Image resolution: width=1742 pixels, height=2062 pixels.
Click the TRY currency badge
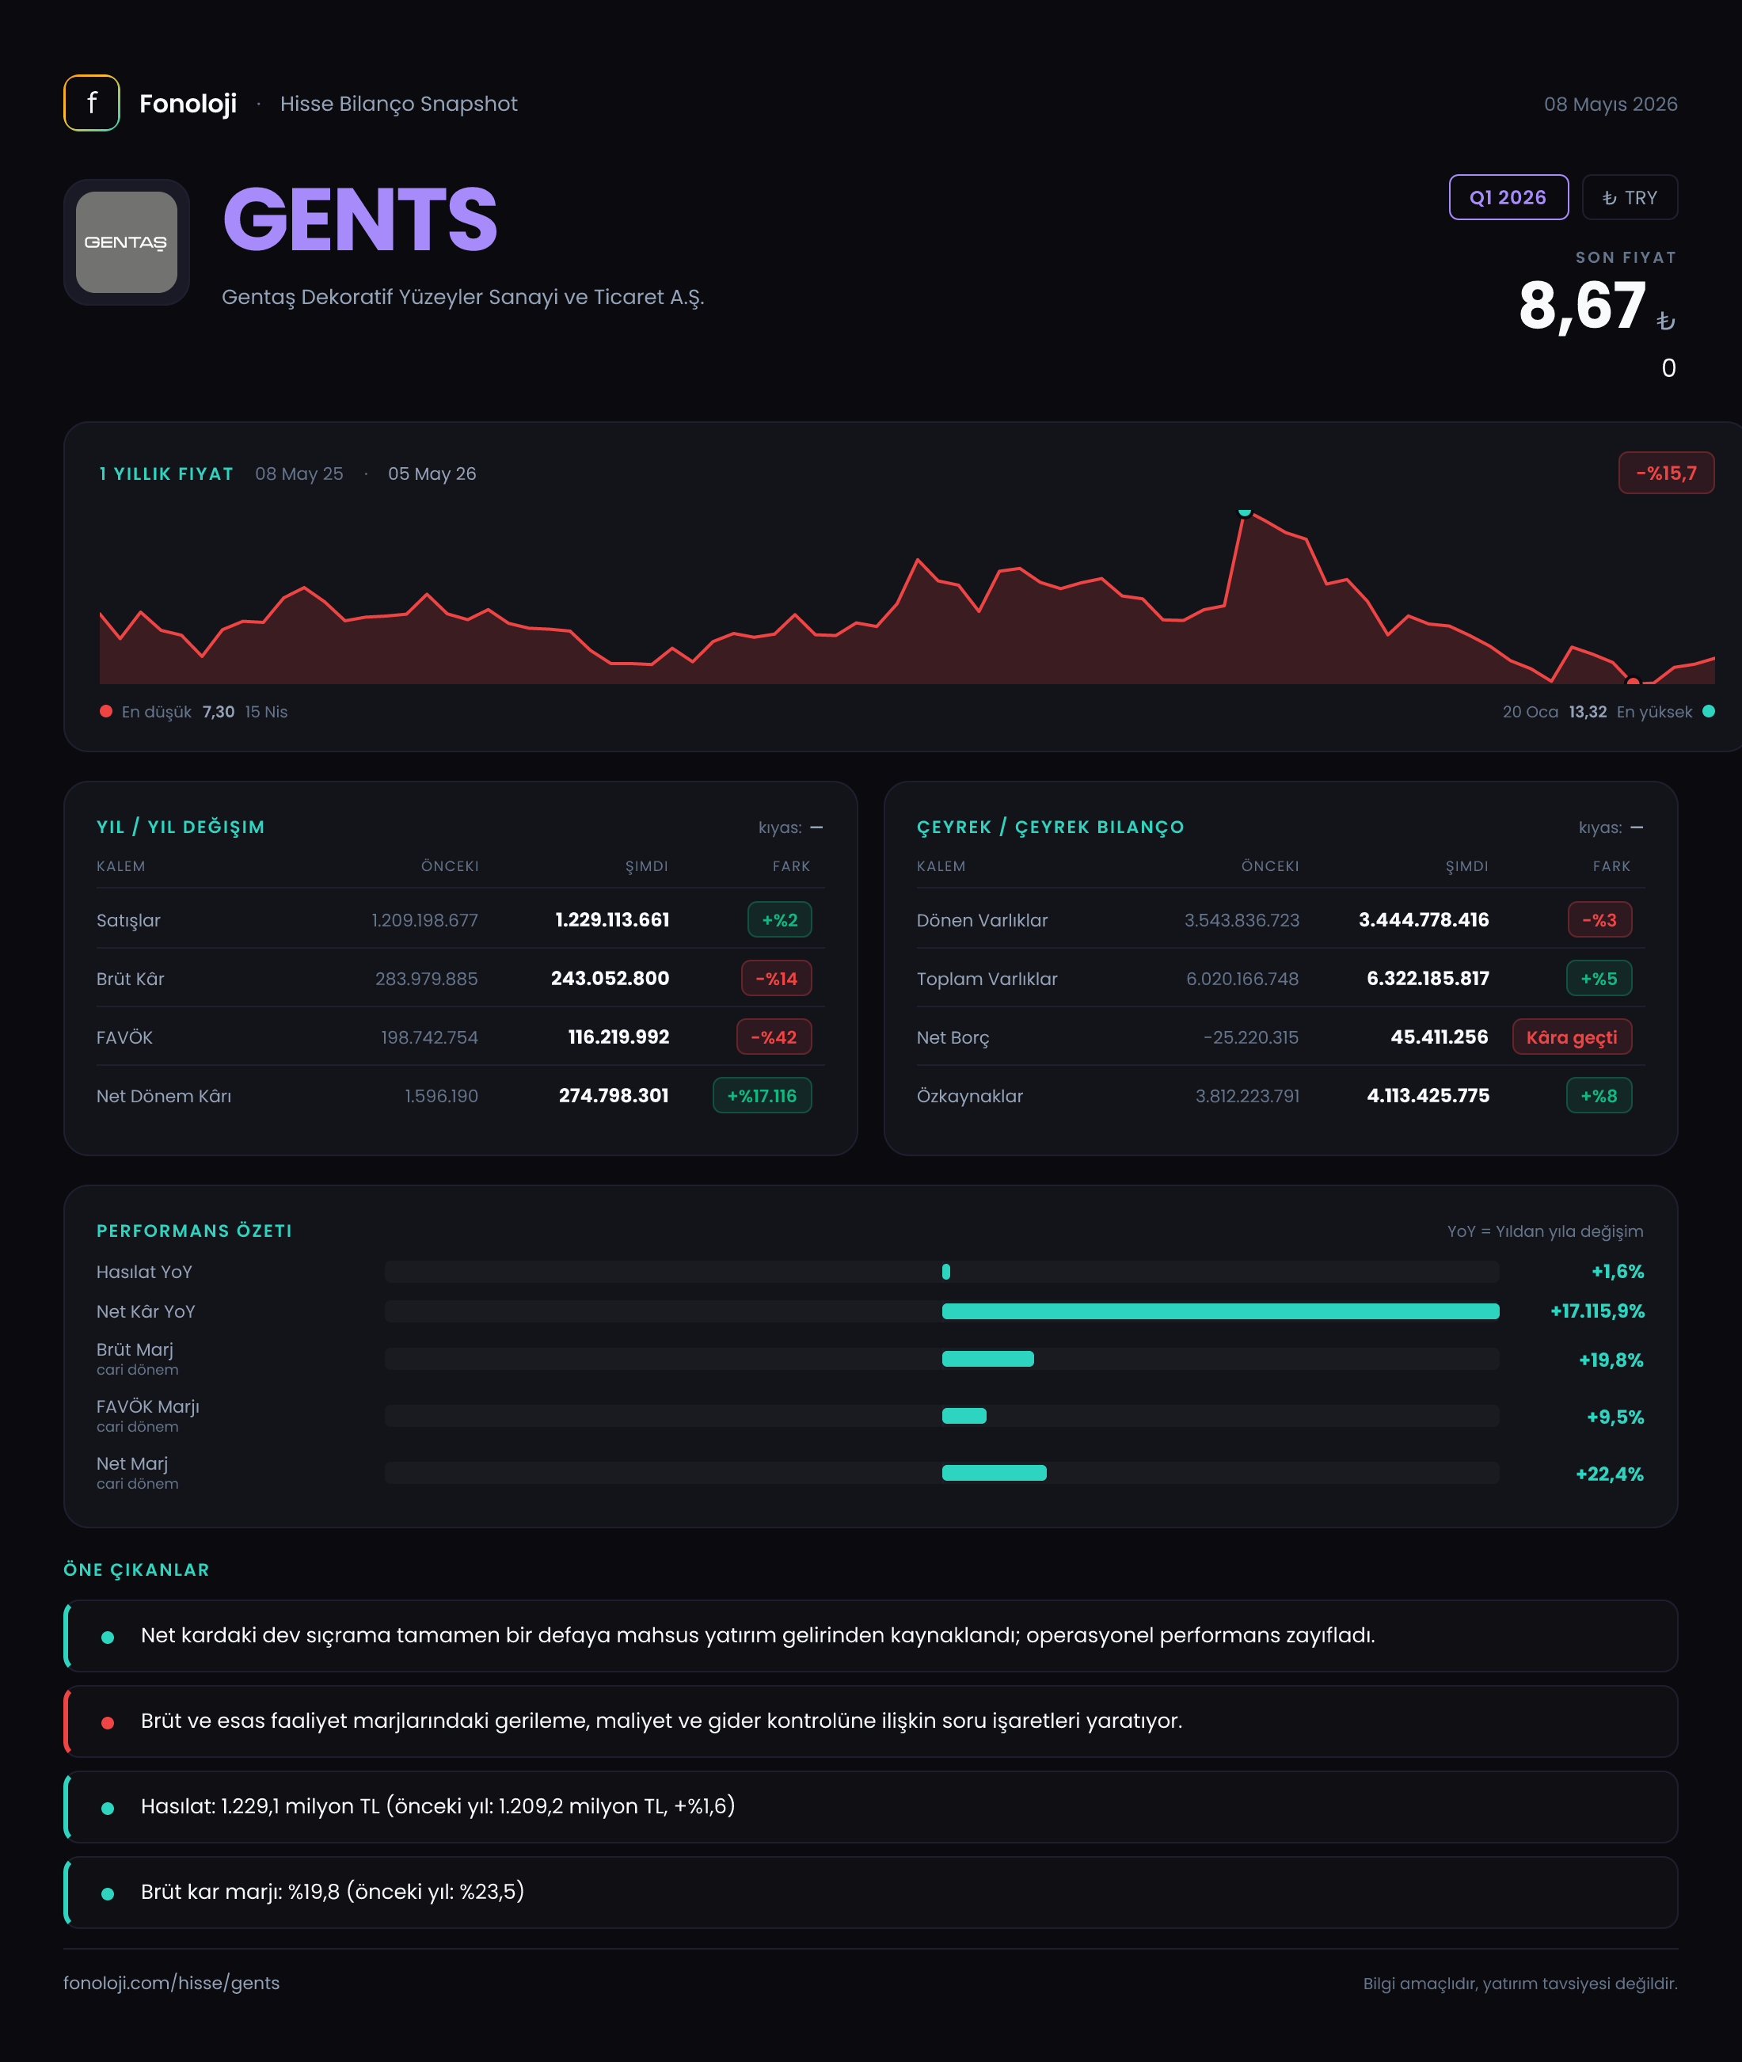1630,197
